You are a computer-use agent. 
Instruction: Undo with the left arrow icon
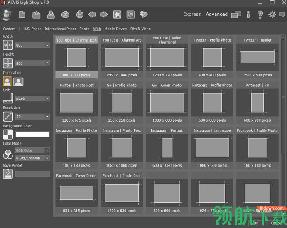tap(92, 15)
